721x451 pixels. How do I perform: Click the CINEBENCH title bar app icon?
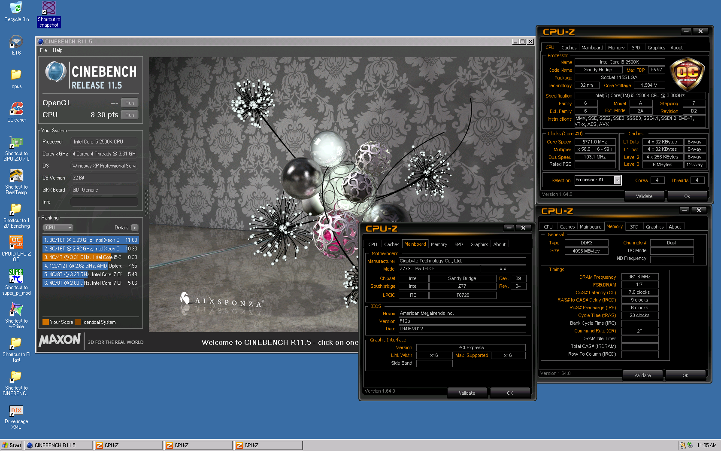click(x=41, y=42)
